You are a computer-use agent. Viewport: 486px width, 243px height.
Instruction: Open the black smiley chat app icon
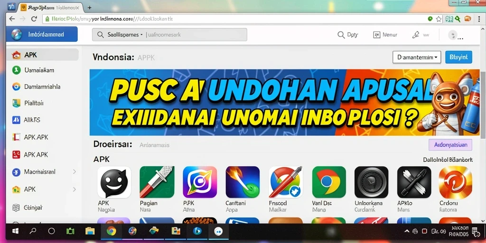click(114, 182)
